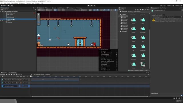This screenshot has height=103, width=183.
Task: Switch to the Animation tab
Action: tap(70, 8)
